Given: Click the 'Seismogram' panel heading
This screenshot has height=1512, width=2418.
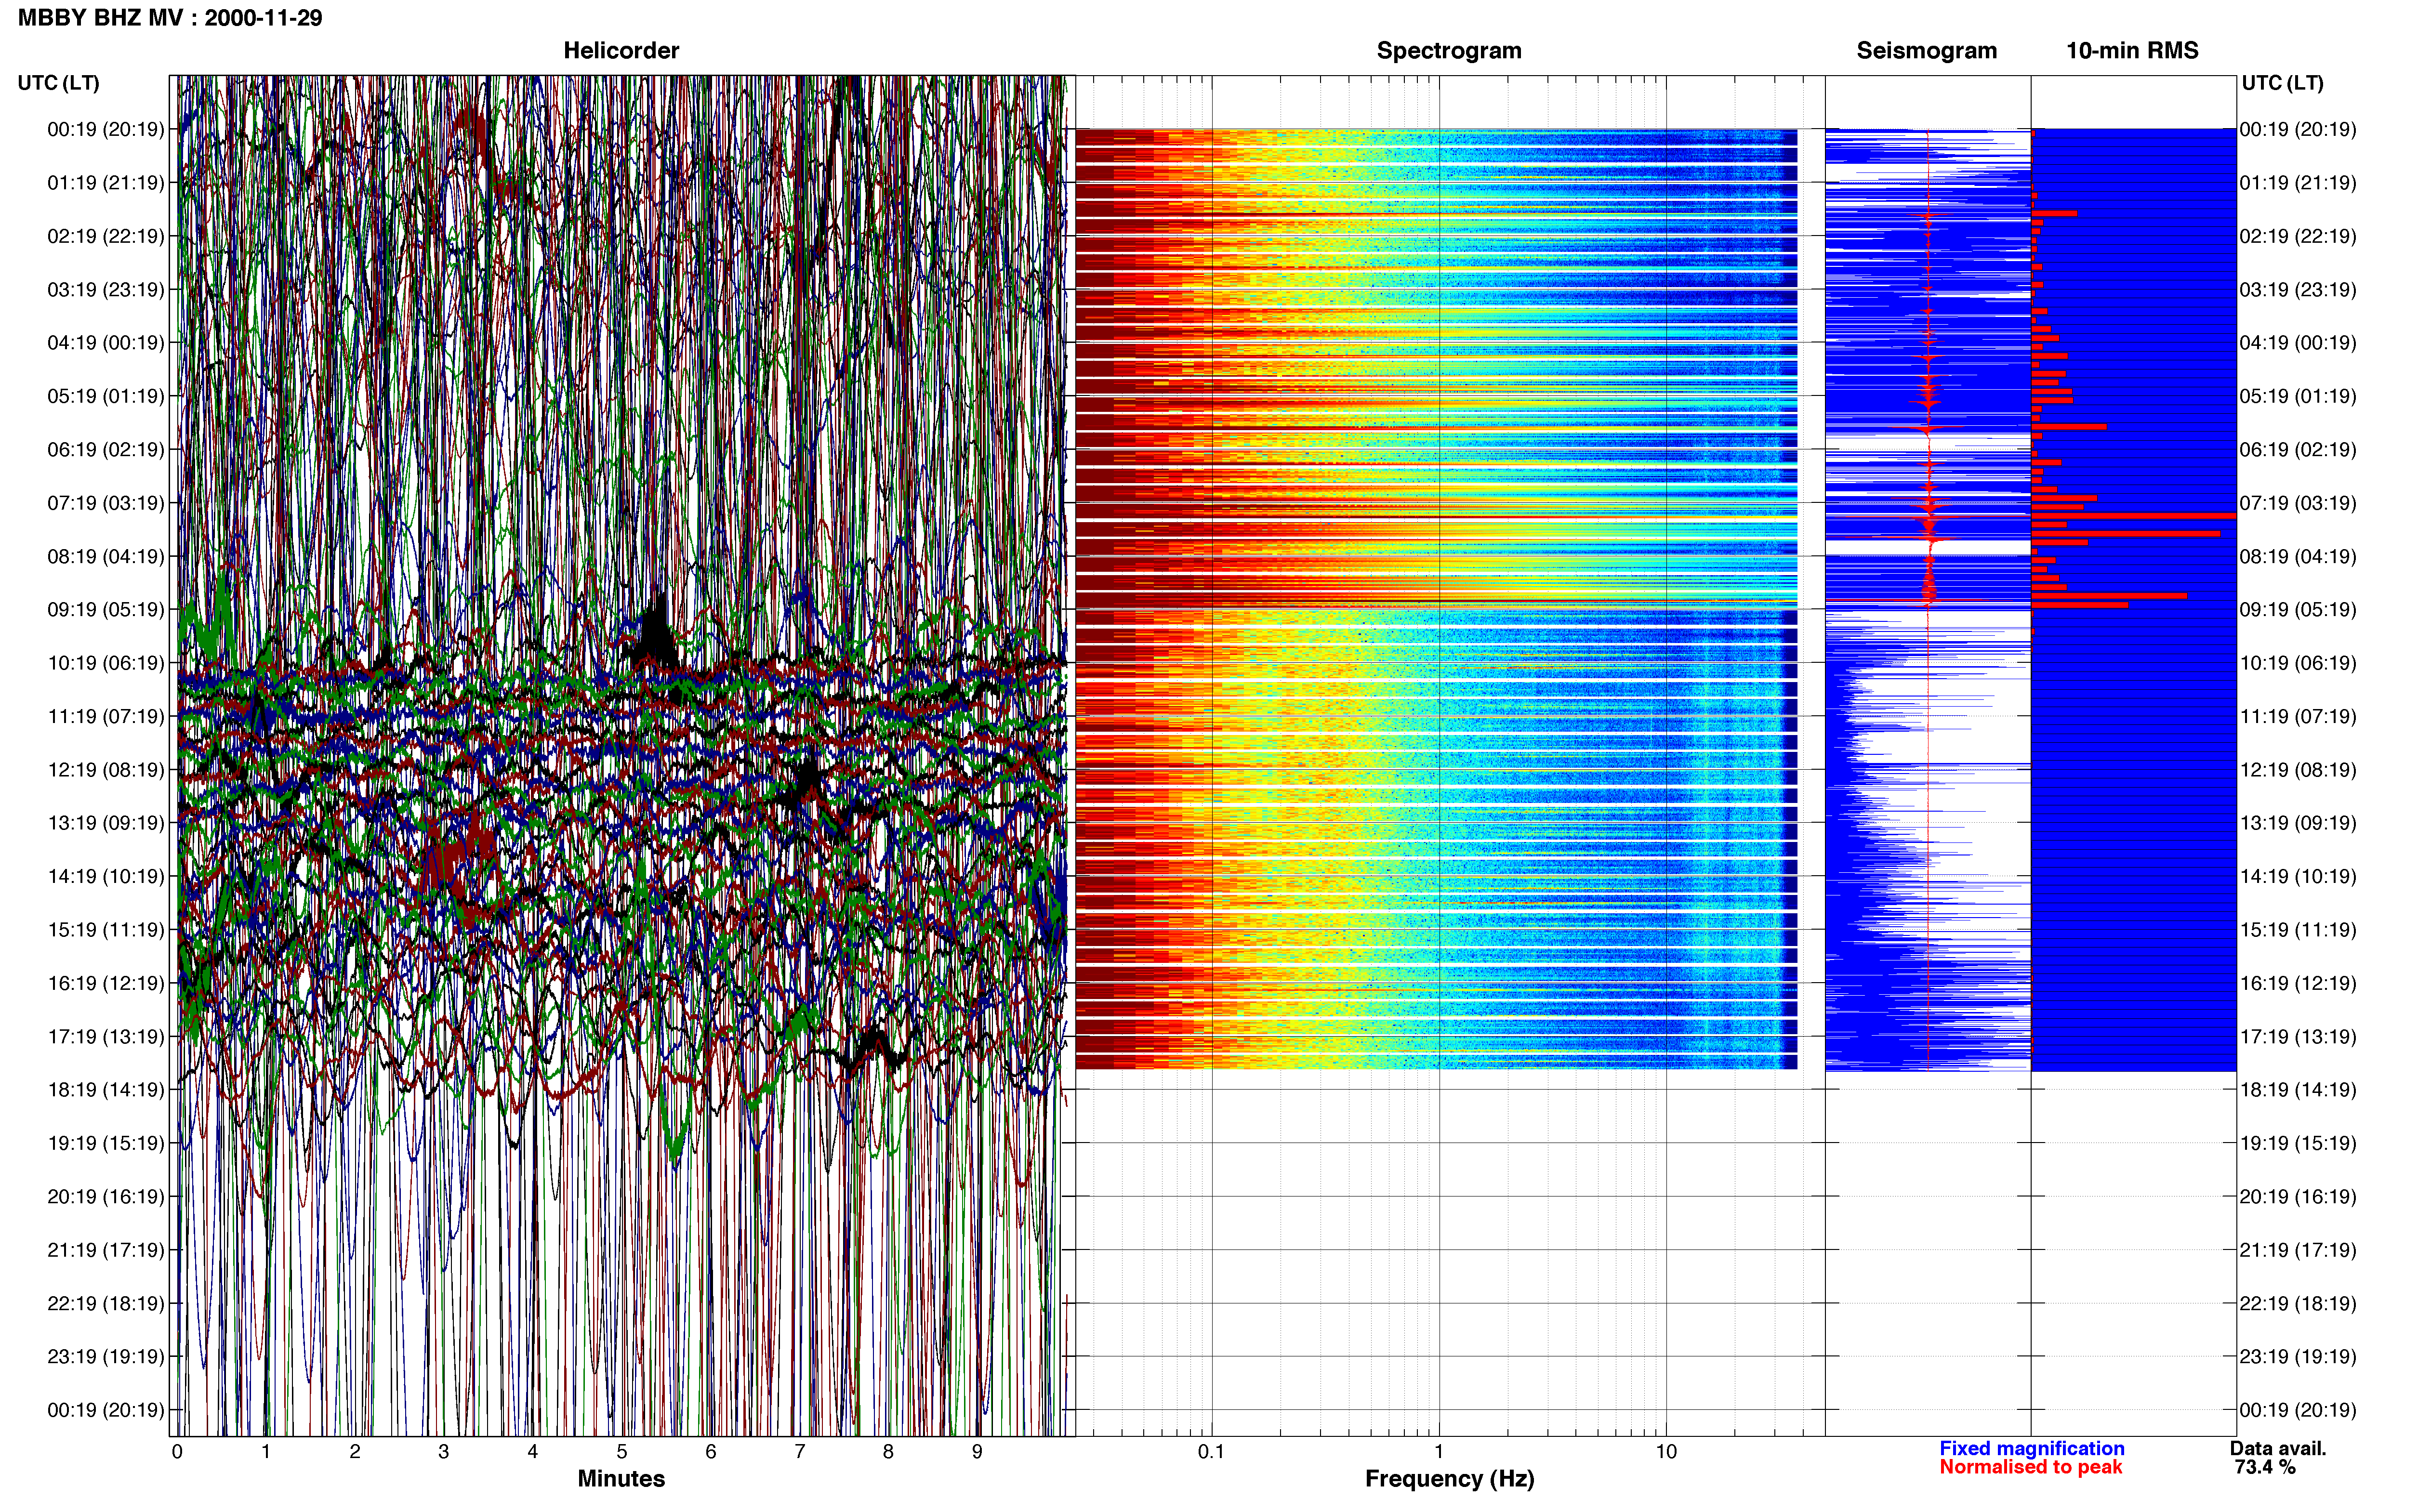Looking at the screenshot, I should click(1926, 51).
